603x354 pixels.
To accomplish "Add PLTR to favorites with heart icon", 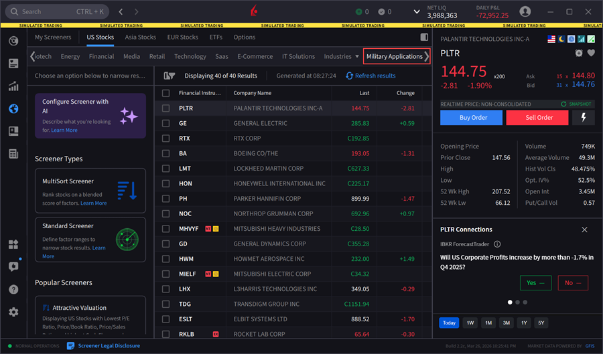I will point(591,53).
